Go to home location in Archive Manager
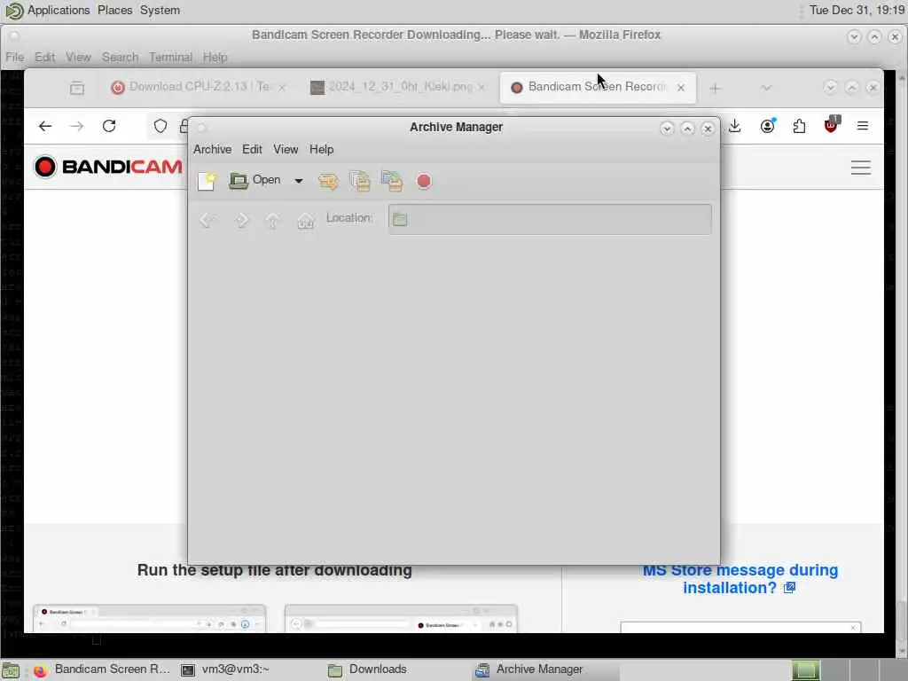 tap(305, 220)
